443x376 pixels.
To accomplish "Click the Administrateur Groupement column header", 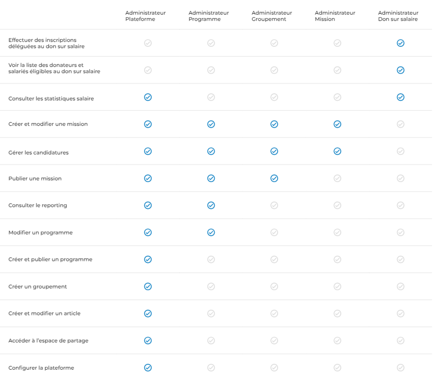I will [x=272, y=16].
